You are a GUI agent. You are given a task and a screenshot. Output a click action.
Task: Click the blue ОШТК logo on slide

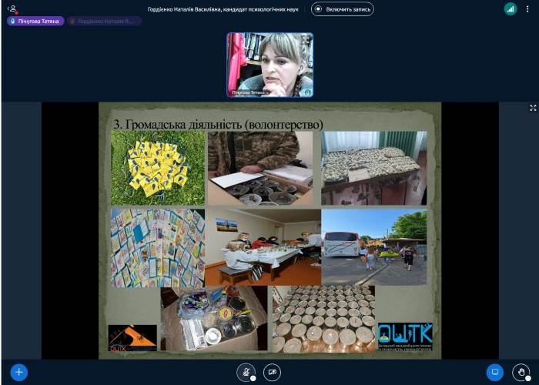(x=405, y=336)
